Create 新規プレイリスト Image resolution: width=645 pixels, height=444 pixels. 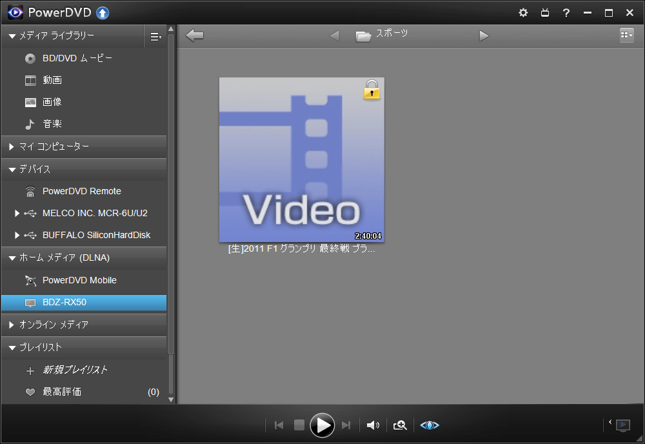[84, 370]
